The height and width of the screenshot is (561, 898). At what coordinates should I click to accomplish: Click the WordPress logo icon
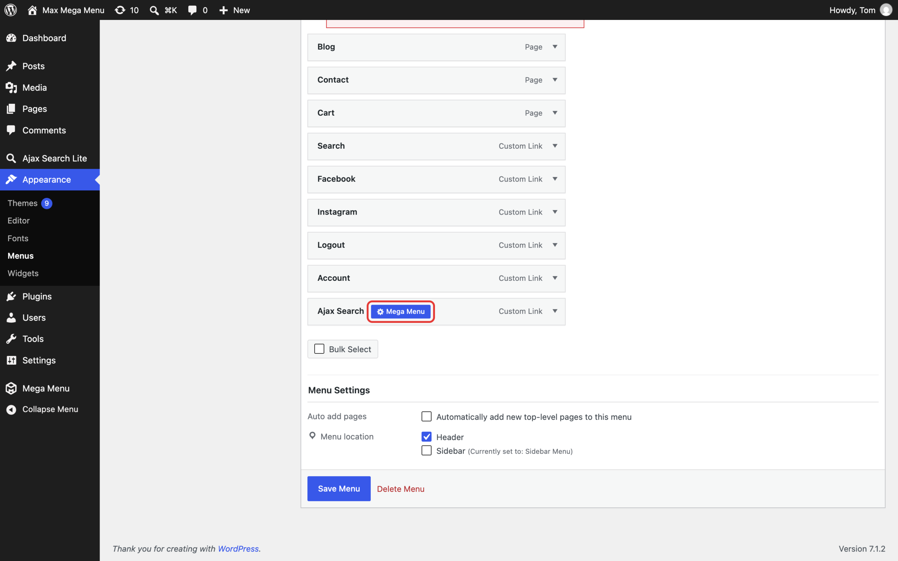[11, 10]
